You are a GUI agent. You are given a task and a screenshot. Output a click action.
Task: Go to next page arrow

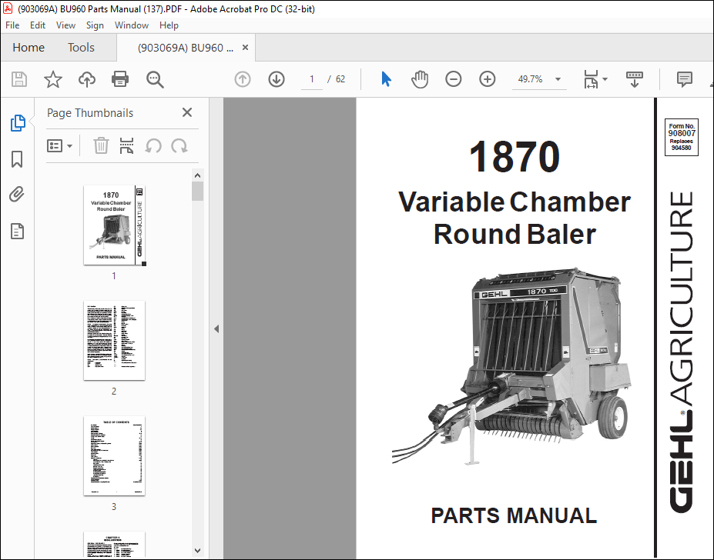(277, 79)
